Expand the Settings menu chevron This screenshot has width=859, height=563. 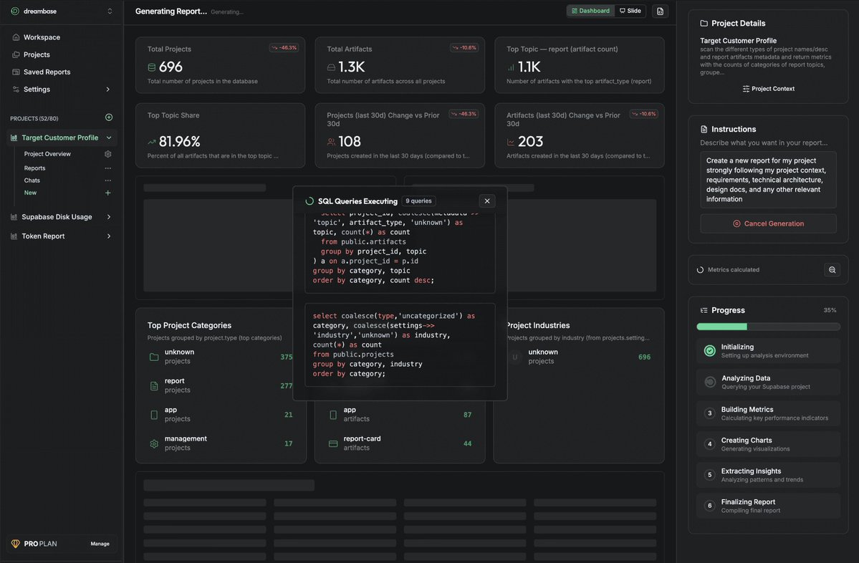pos(108,90)
